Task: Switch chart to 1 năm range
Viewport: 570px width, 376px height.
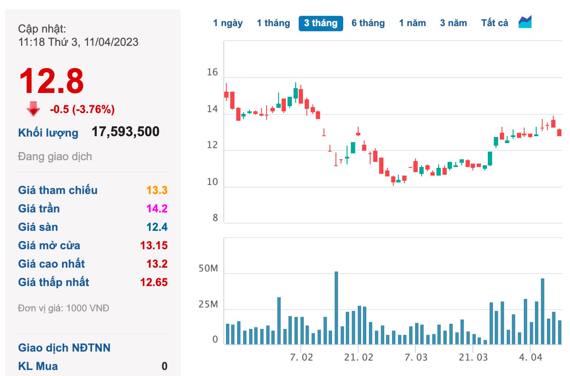Action: (x=413, y=23)
